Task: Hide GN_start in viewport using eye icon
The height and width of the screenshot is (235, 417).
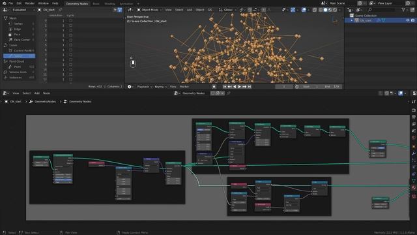Action: 408,20
